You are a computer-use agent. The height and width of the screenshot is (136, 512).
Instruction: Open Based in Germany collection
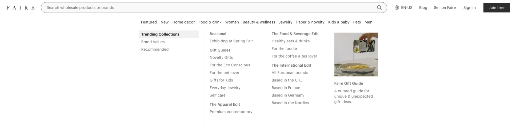[x=288, y=95]
